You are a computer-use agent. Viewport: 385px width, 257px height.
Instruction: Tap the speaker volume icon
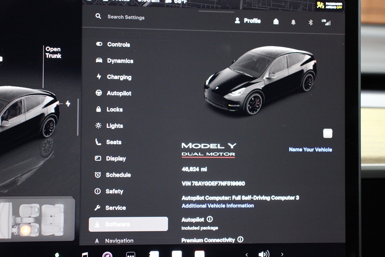tap(264, 254)
